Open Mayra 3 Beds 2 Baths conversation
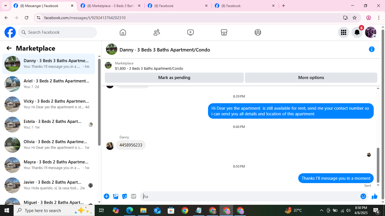The height and width of the screenshot is (216, 385). coord(48,165)
